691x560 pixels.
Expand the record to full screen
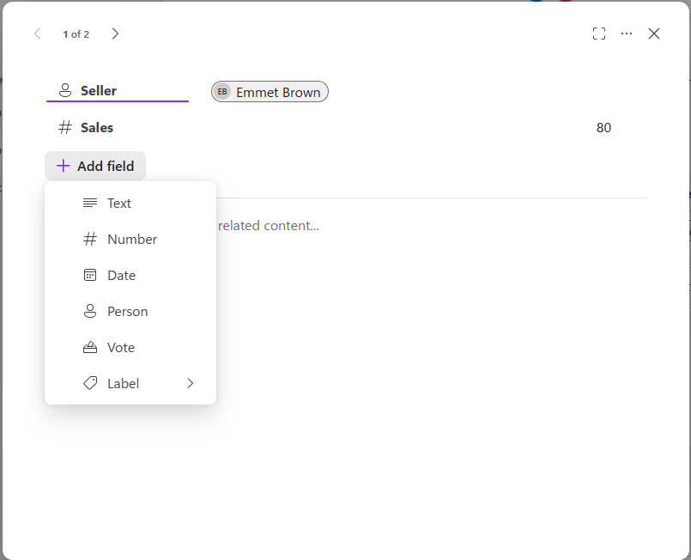coord(599,33)
